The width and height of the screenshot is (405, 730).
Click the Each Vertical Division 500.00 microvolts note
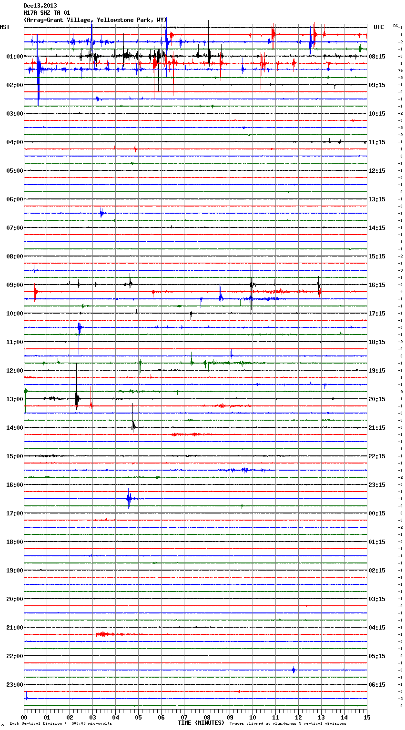pyautogui.click(x=61, y=724)
